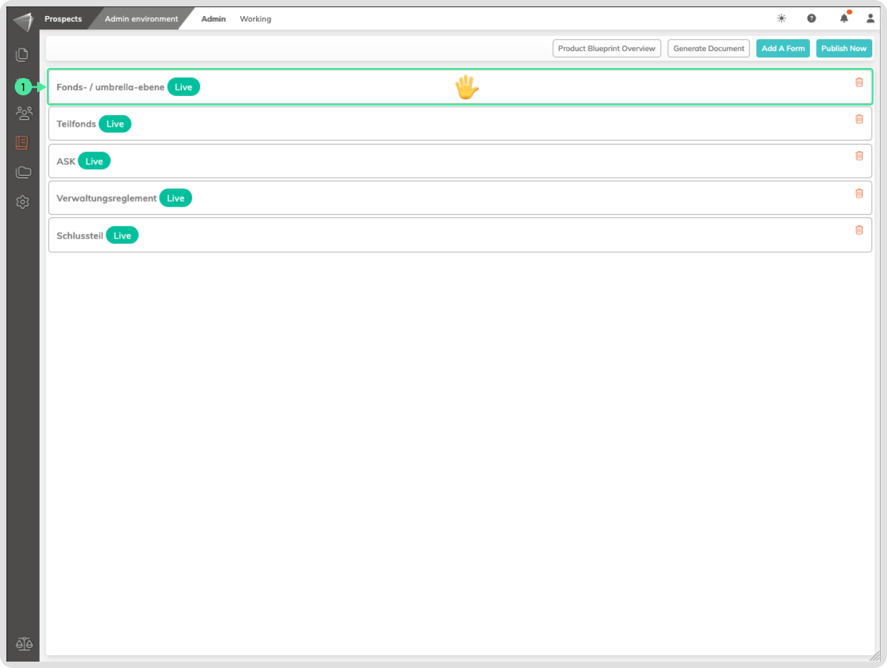Toggle the brightness theme icon

click(781, 19)
